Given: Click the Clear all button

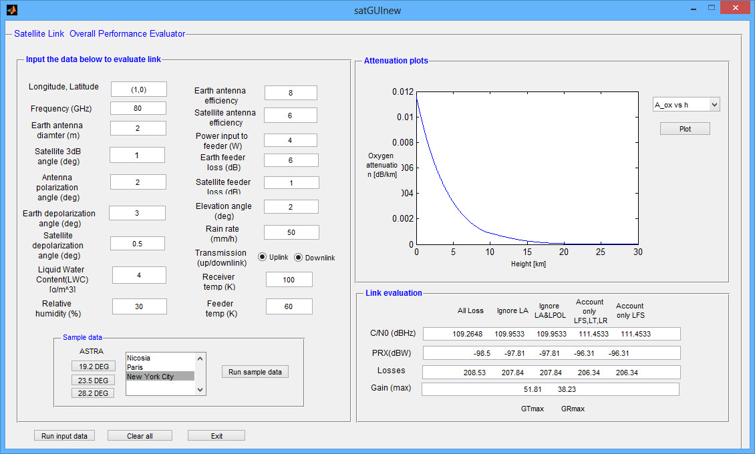Looking at the screenshot, I should coord(140,436).
